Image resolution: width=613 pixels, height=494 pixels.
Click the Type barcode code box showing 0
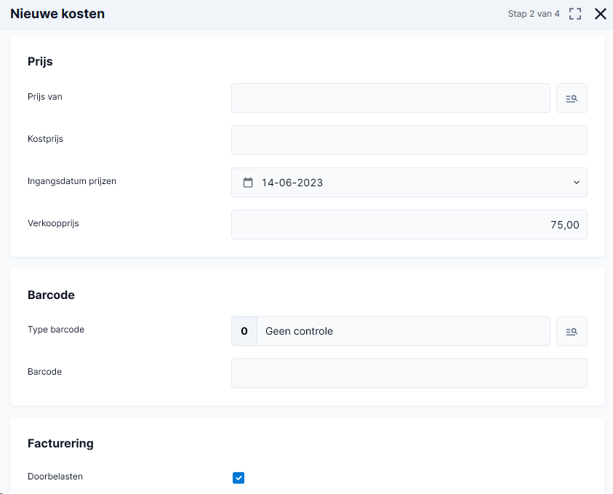tap(244, 331)
